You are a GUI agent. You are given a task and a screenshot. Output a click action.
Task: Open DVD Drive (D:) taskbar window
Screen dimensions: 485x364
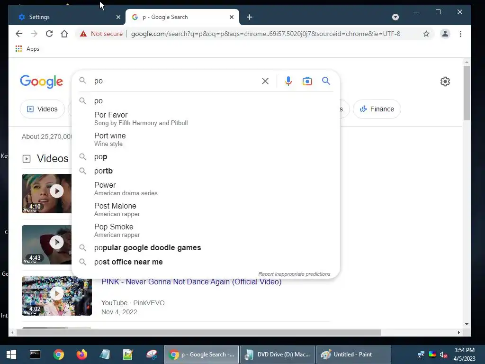pos(278,355)
